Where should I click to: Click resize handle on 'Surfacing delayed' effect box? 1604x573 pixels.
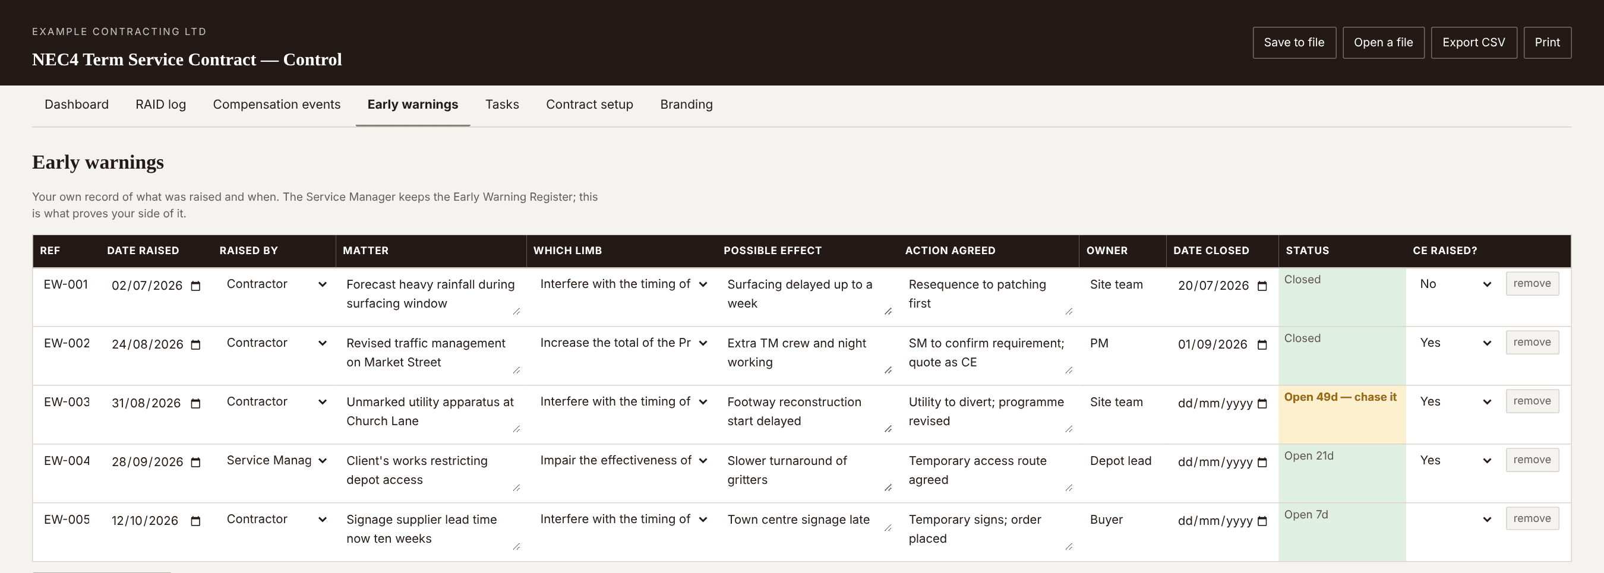click(888, 311)
